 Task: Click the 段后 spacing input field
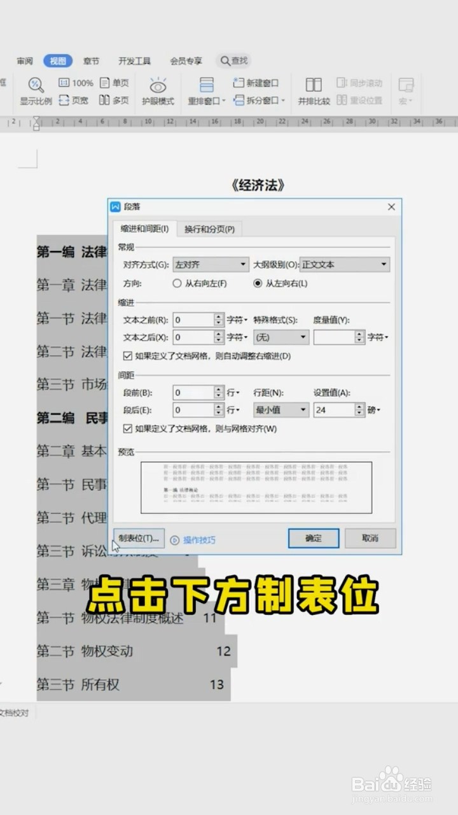(x=193, y=410)
